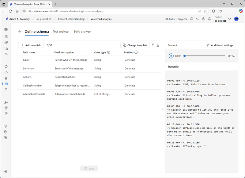Open model catalog icon in sidebar
This screenshot has width=245, height=178.
point(6,42)
